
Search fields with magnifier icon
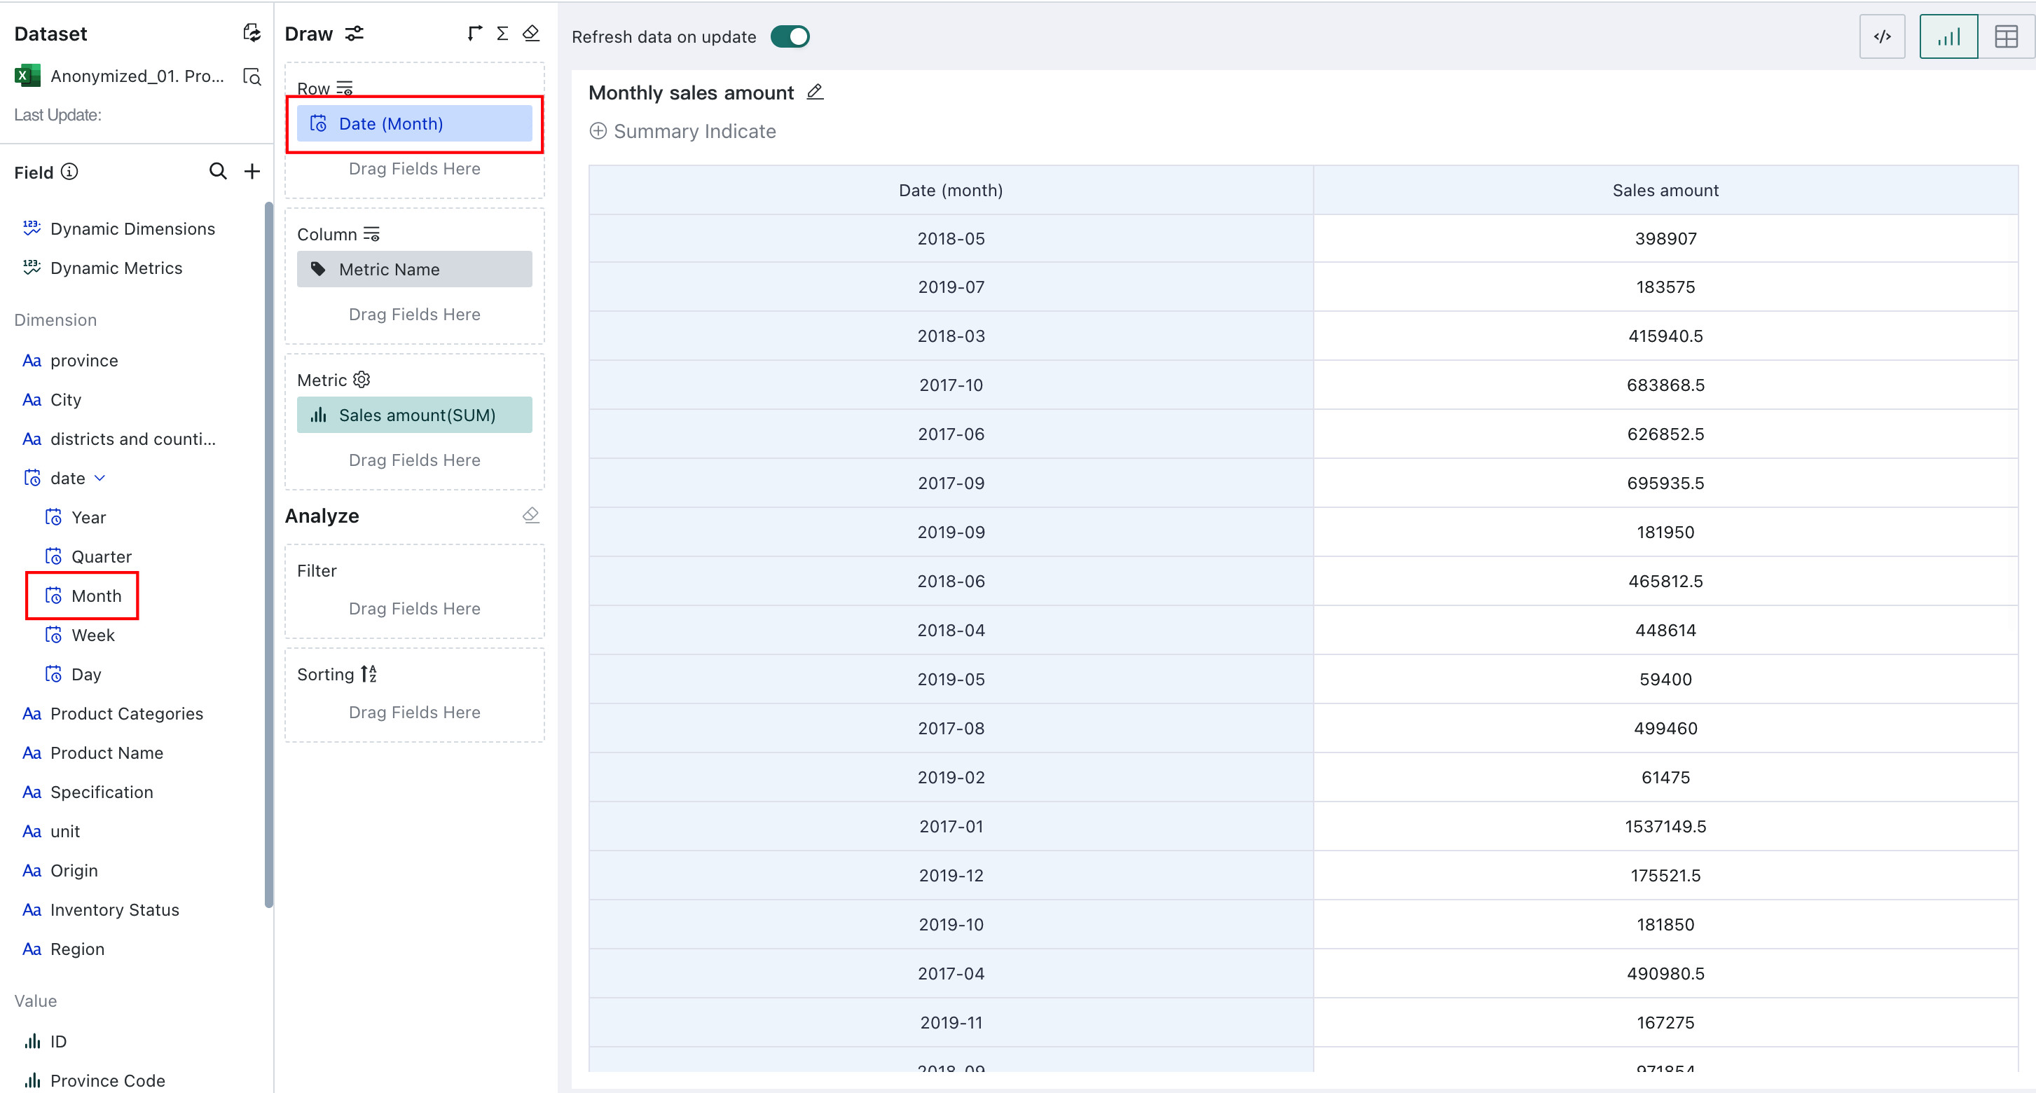217,171
